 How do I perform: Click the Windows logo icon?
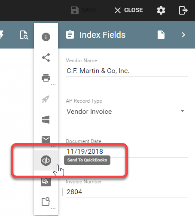(46, 119)
